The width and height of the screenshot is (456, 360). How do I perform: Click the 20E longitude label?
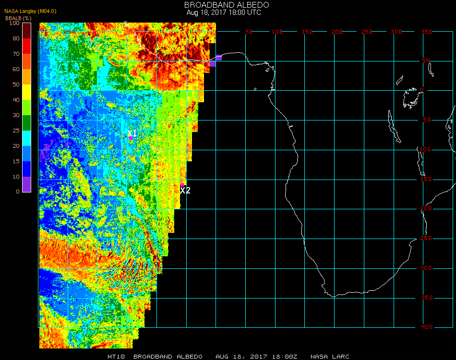(337, 32)
